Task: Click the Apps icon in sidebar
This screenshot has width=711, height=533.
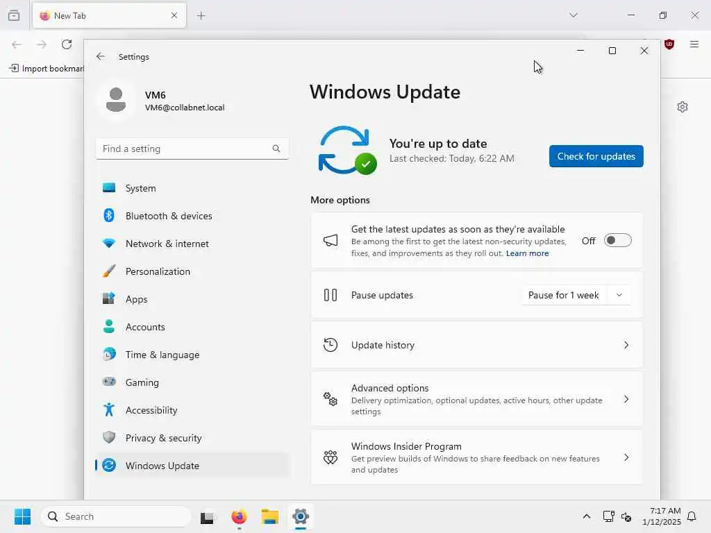Action: point(109,298)
